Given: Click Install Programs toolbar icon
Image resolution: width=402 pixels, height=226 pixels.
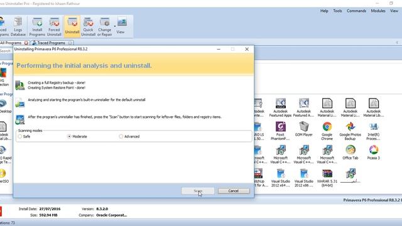Looking at the screenshot, I should point(37,26).
